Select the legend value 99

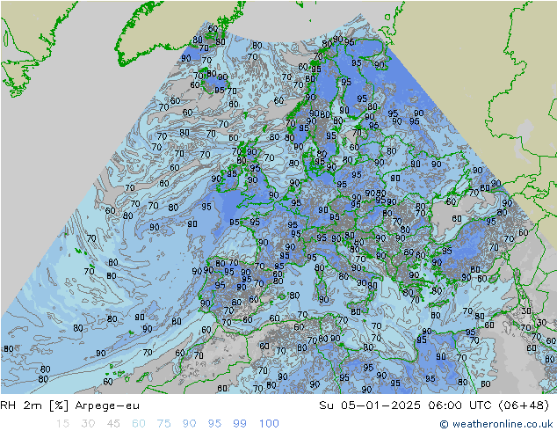[240, 424]
